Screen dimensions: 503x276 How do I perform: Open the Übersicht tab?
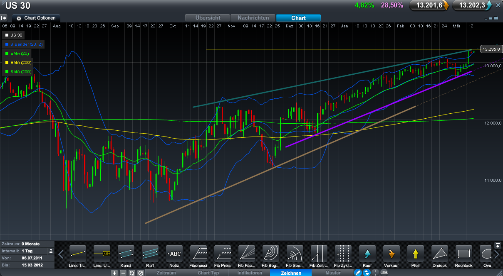point(208,18)
